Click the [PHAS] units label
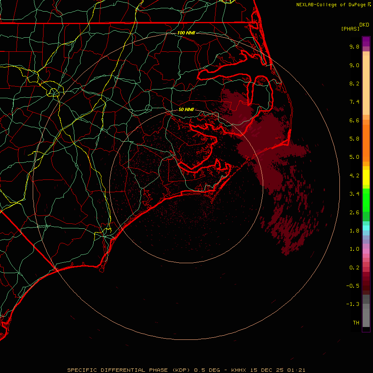 350,29
